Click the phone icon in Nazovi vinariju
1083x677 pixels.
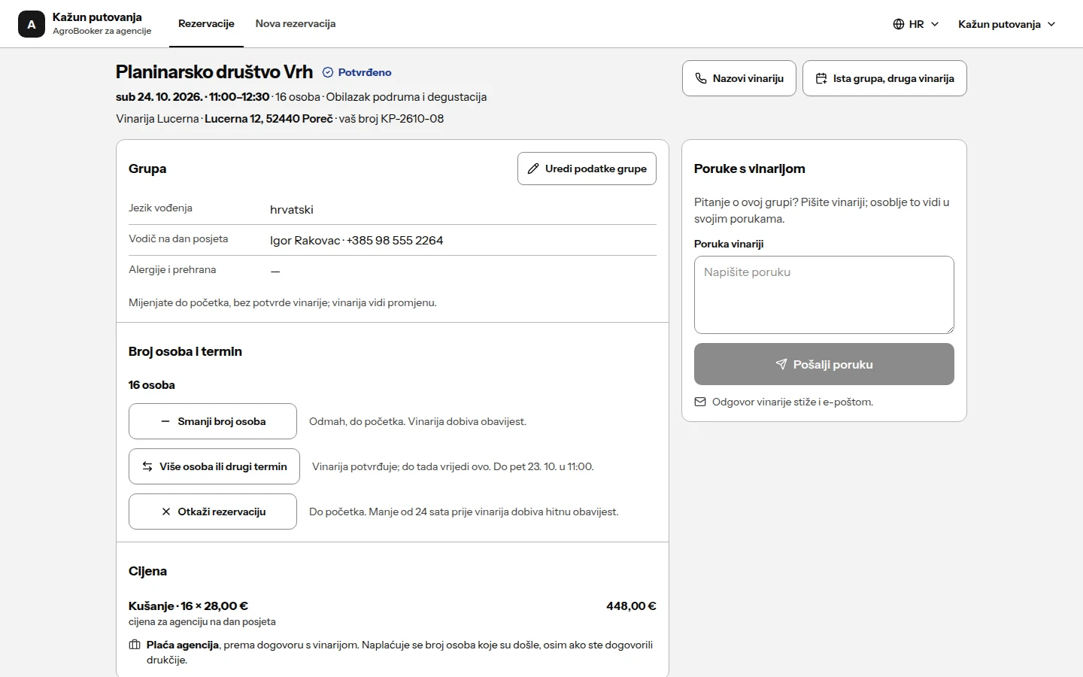[701, 78]
